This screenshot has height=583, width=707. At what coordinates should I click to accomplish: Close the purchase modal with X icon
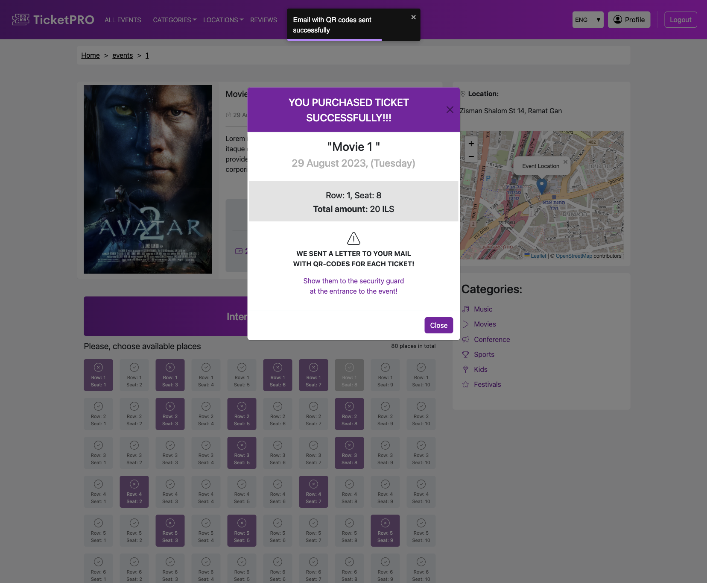(x=450, y=110)
